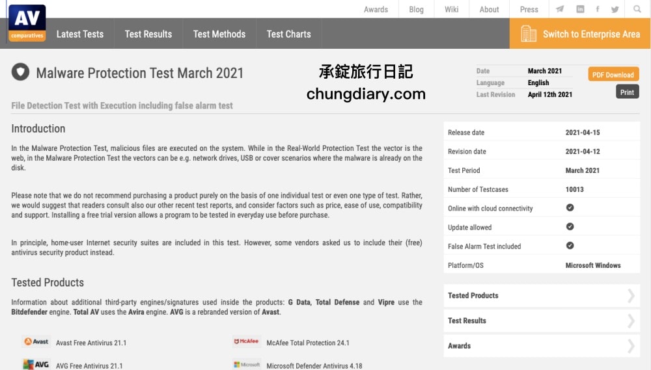This screenshot has width=651, height=370.
Task: Click the Tested Products row chevron
Action: click(x=631, y=295)
